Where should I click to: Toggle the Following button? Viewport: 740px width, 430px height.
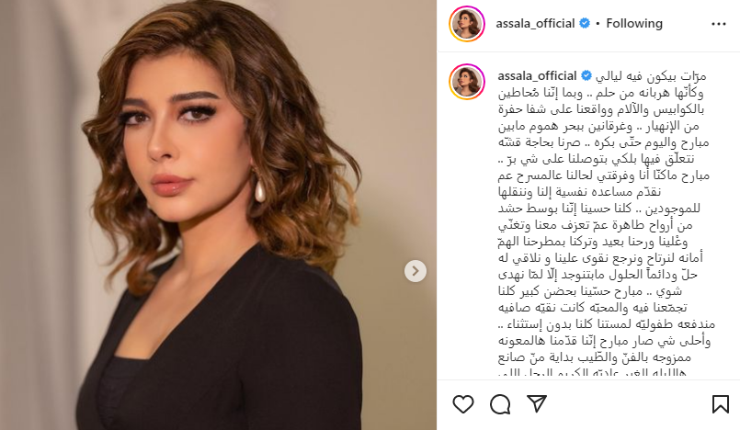634,24
